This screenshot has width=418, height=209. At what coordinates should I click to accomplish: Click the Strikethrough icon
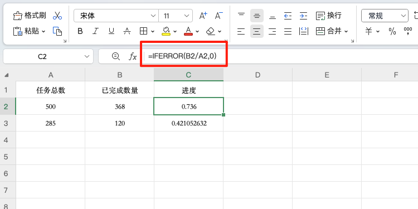point(127,31)
